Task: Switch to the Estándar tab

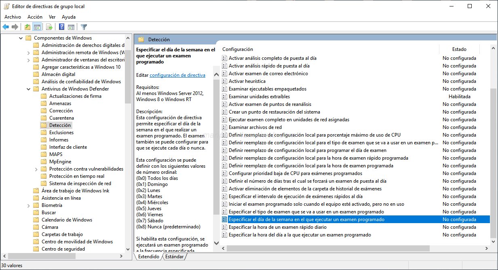Action: click(x=174, y=257)
